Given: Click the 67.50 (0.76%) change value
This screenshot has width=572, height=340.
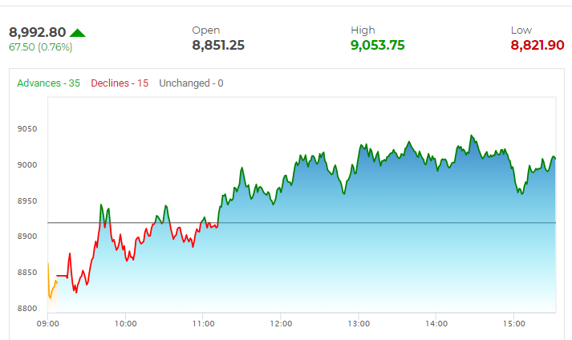Looking at the screenshot, I should pos(41,47).
